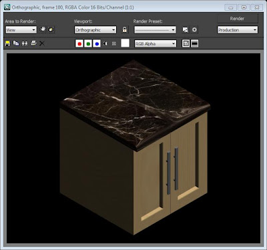Screen dimensions: 267x250
Task: Click the white color swatch
Action: pyautogui.click(x=125, y=43)
